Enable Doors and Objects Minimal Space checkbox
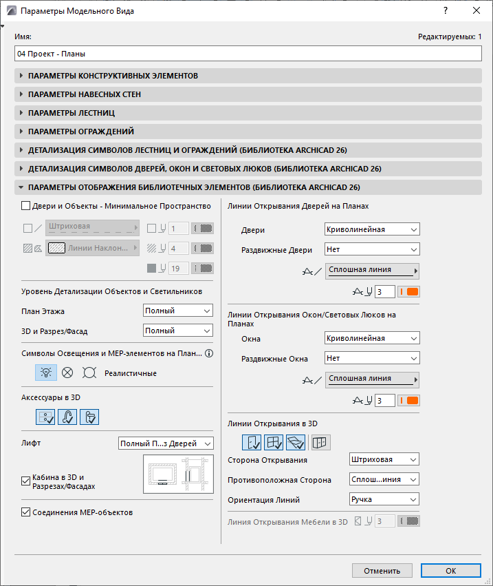 (25, 206)
